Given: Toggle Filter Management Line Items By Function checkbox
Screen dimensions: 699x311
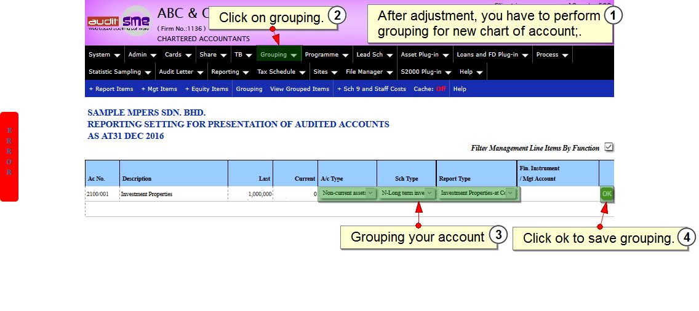Looking at the screenshot, I should [609, 148].
